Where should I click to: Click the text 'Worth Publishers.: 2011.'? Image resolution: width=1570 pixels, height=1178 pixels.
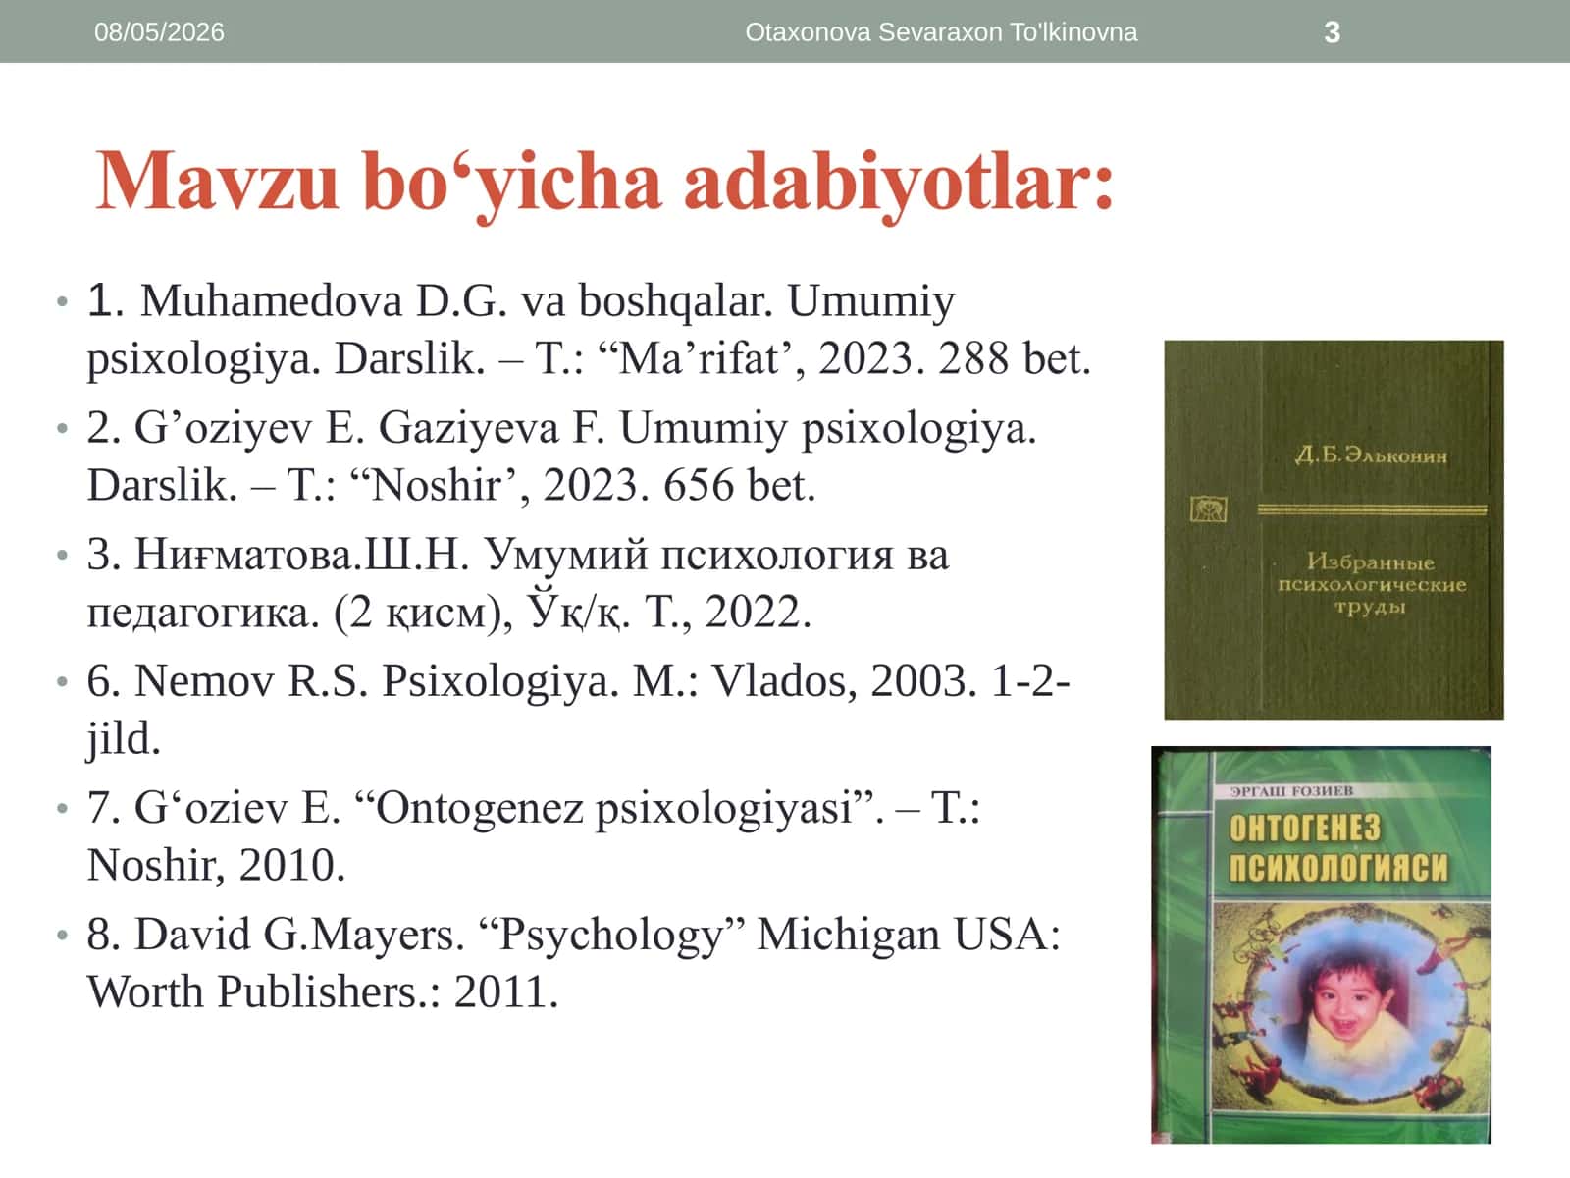click(x=323, y=991)
